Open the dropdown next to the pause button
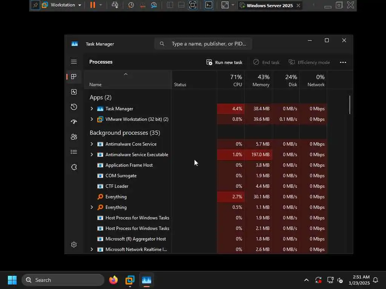This screenshot has height=289, width=386. point(100,5)
